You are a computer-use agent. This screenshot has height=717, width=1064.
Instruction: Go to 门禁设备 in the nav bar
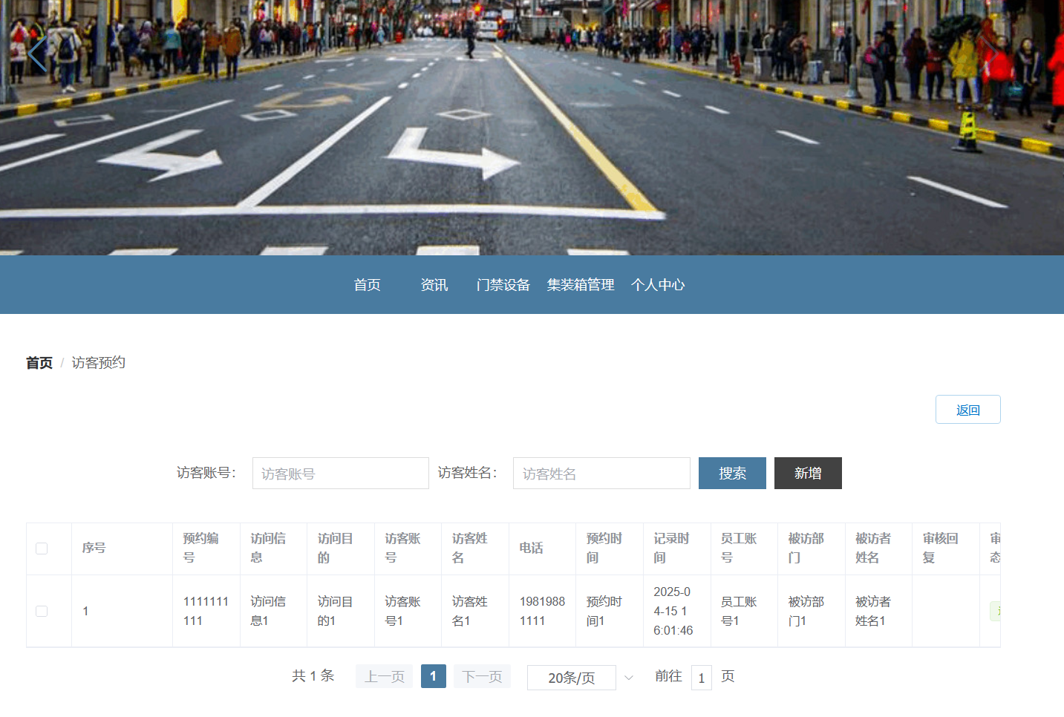point(503,285)
